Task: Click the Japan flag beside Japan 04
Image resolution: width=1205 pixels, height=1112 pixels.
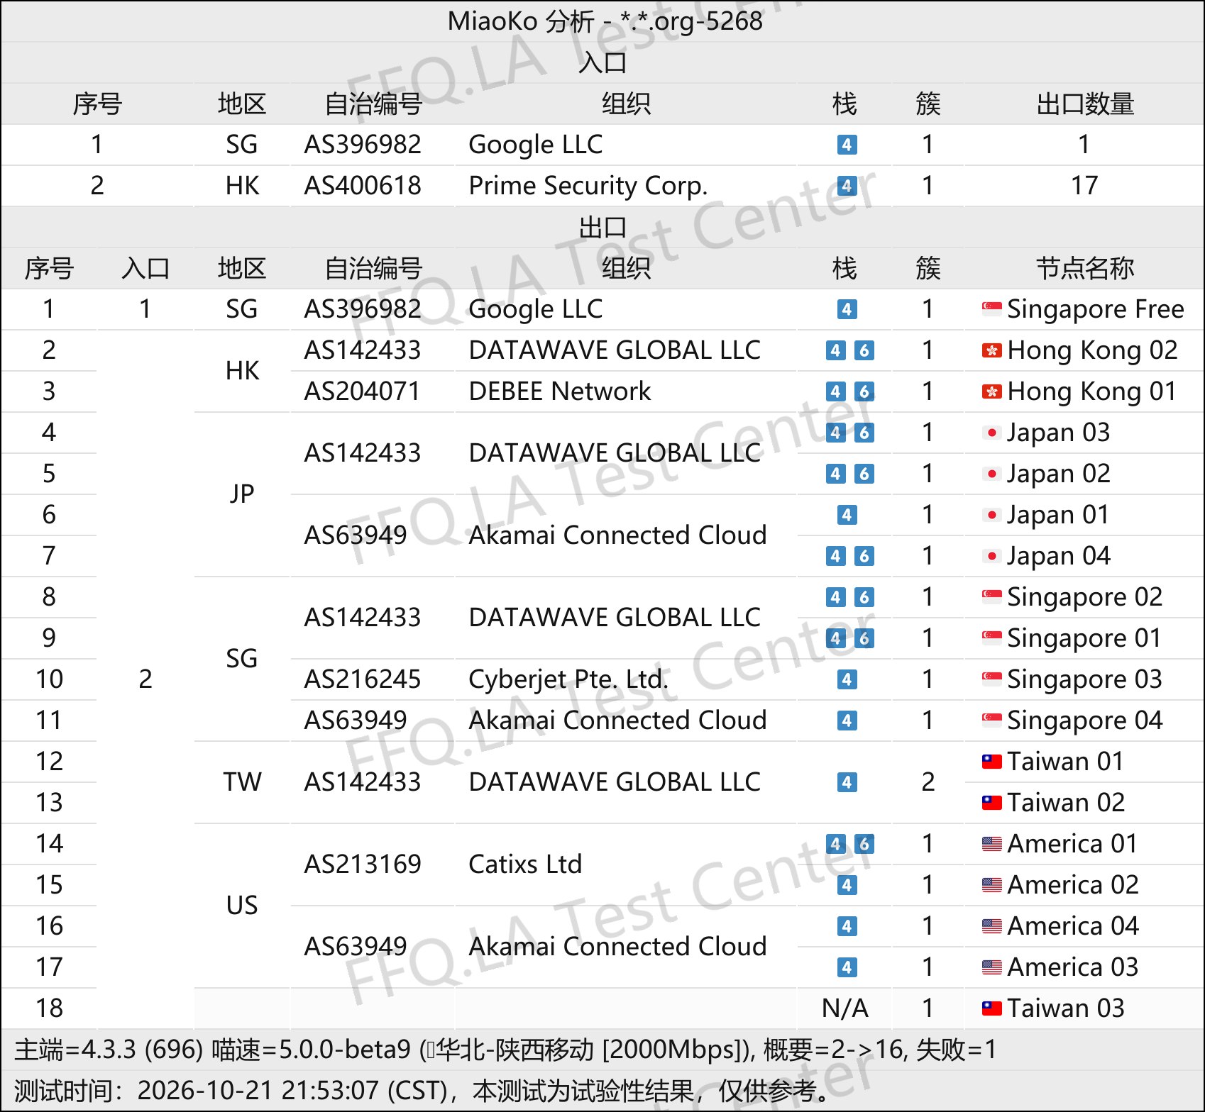Action: coord(991,556)
